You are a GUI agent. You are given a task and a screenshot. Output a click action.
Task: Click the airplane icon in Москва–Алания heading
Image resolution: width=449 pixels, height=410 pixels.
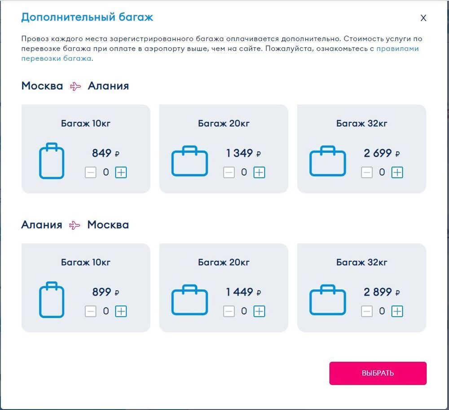tap(75, 86)
